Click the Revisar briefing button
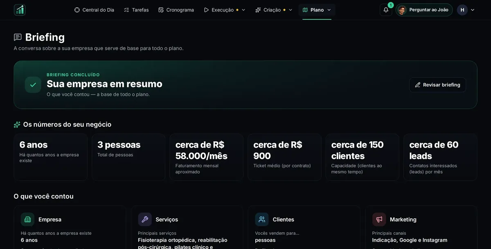Viewport: 491px width, 249px height. pyautogui.click(x=437, y=85)
